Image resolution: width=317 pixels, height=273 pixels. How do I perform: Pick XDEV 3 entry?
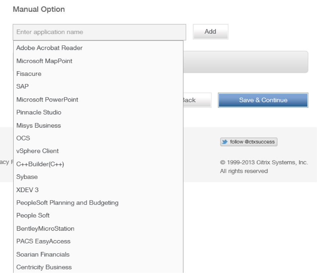[98, 190]
